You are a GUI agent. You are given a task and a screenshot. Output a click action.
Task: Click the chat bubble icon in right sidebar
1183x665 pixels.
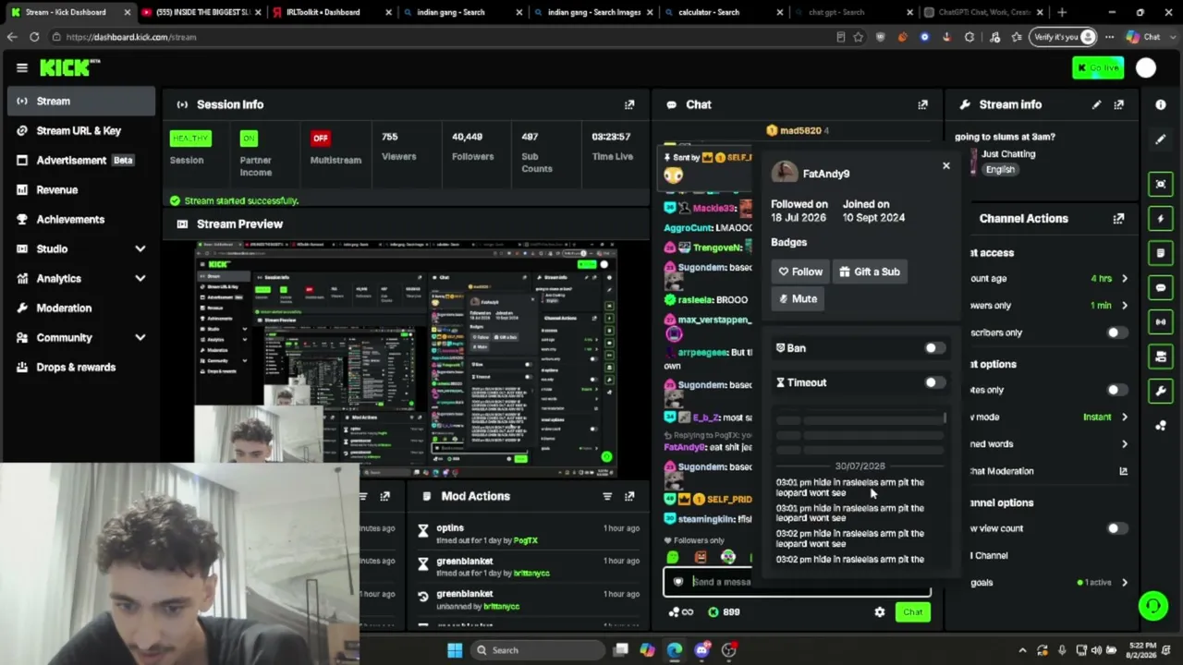1161,287
